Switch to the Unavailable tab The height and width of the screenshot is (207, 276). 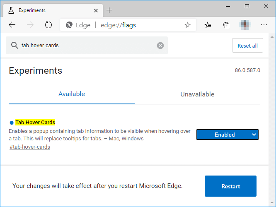click(x=197, y=94)
